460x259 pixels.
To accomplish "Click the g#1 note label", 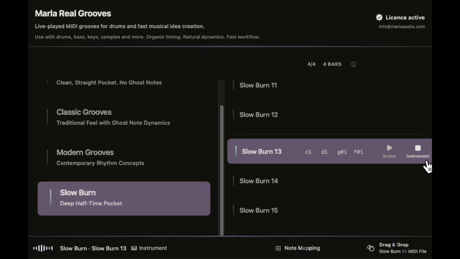I will pyautogui.click(x=342, y=152).
